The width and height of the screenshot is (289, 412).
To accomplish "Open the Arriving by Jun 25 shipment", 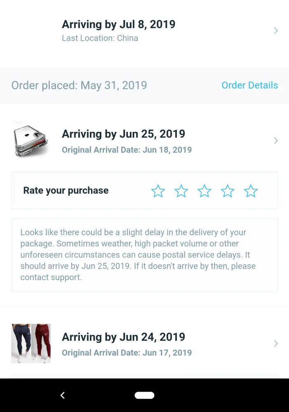I will (123, 134).
